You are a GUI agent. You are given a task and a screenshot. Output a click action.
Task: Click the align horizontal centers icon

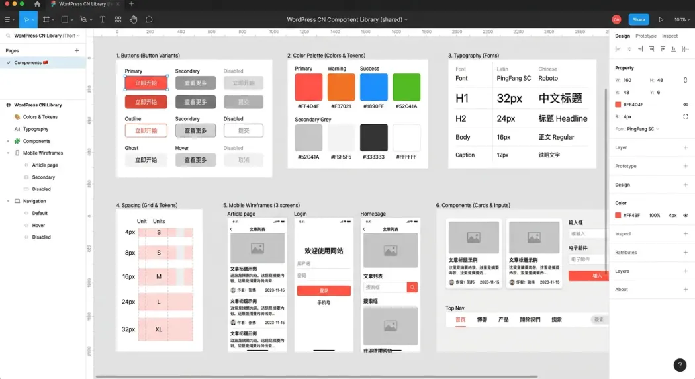[629, 49]
